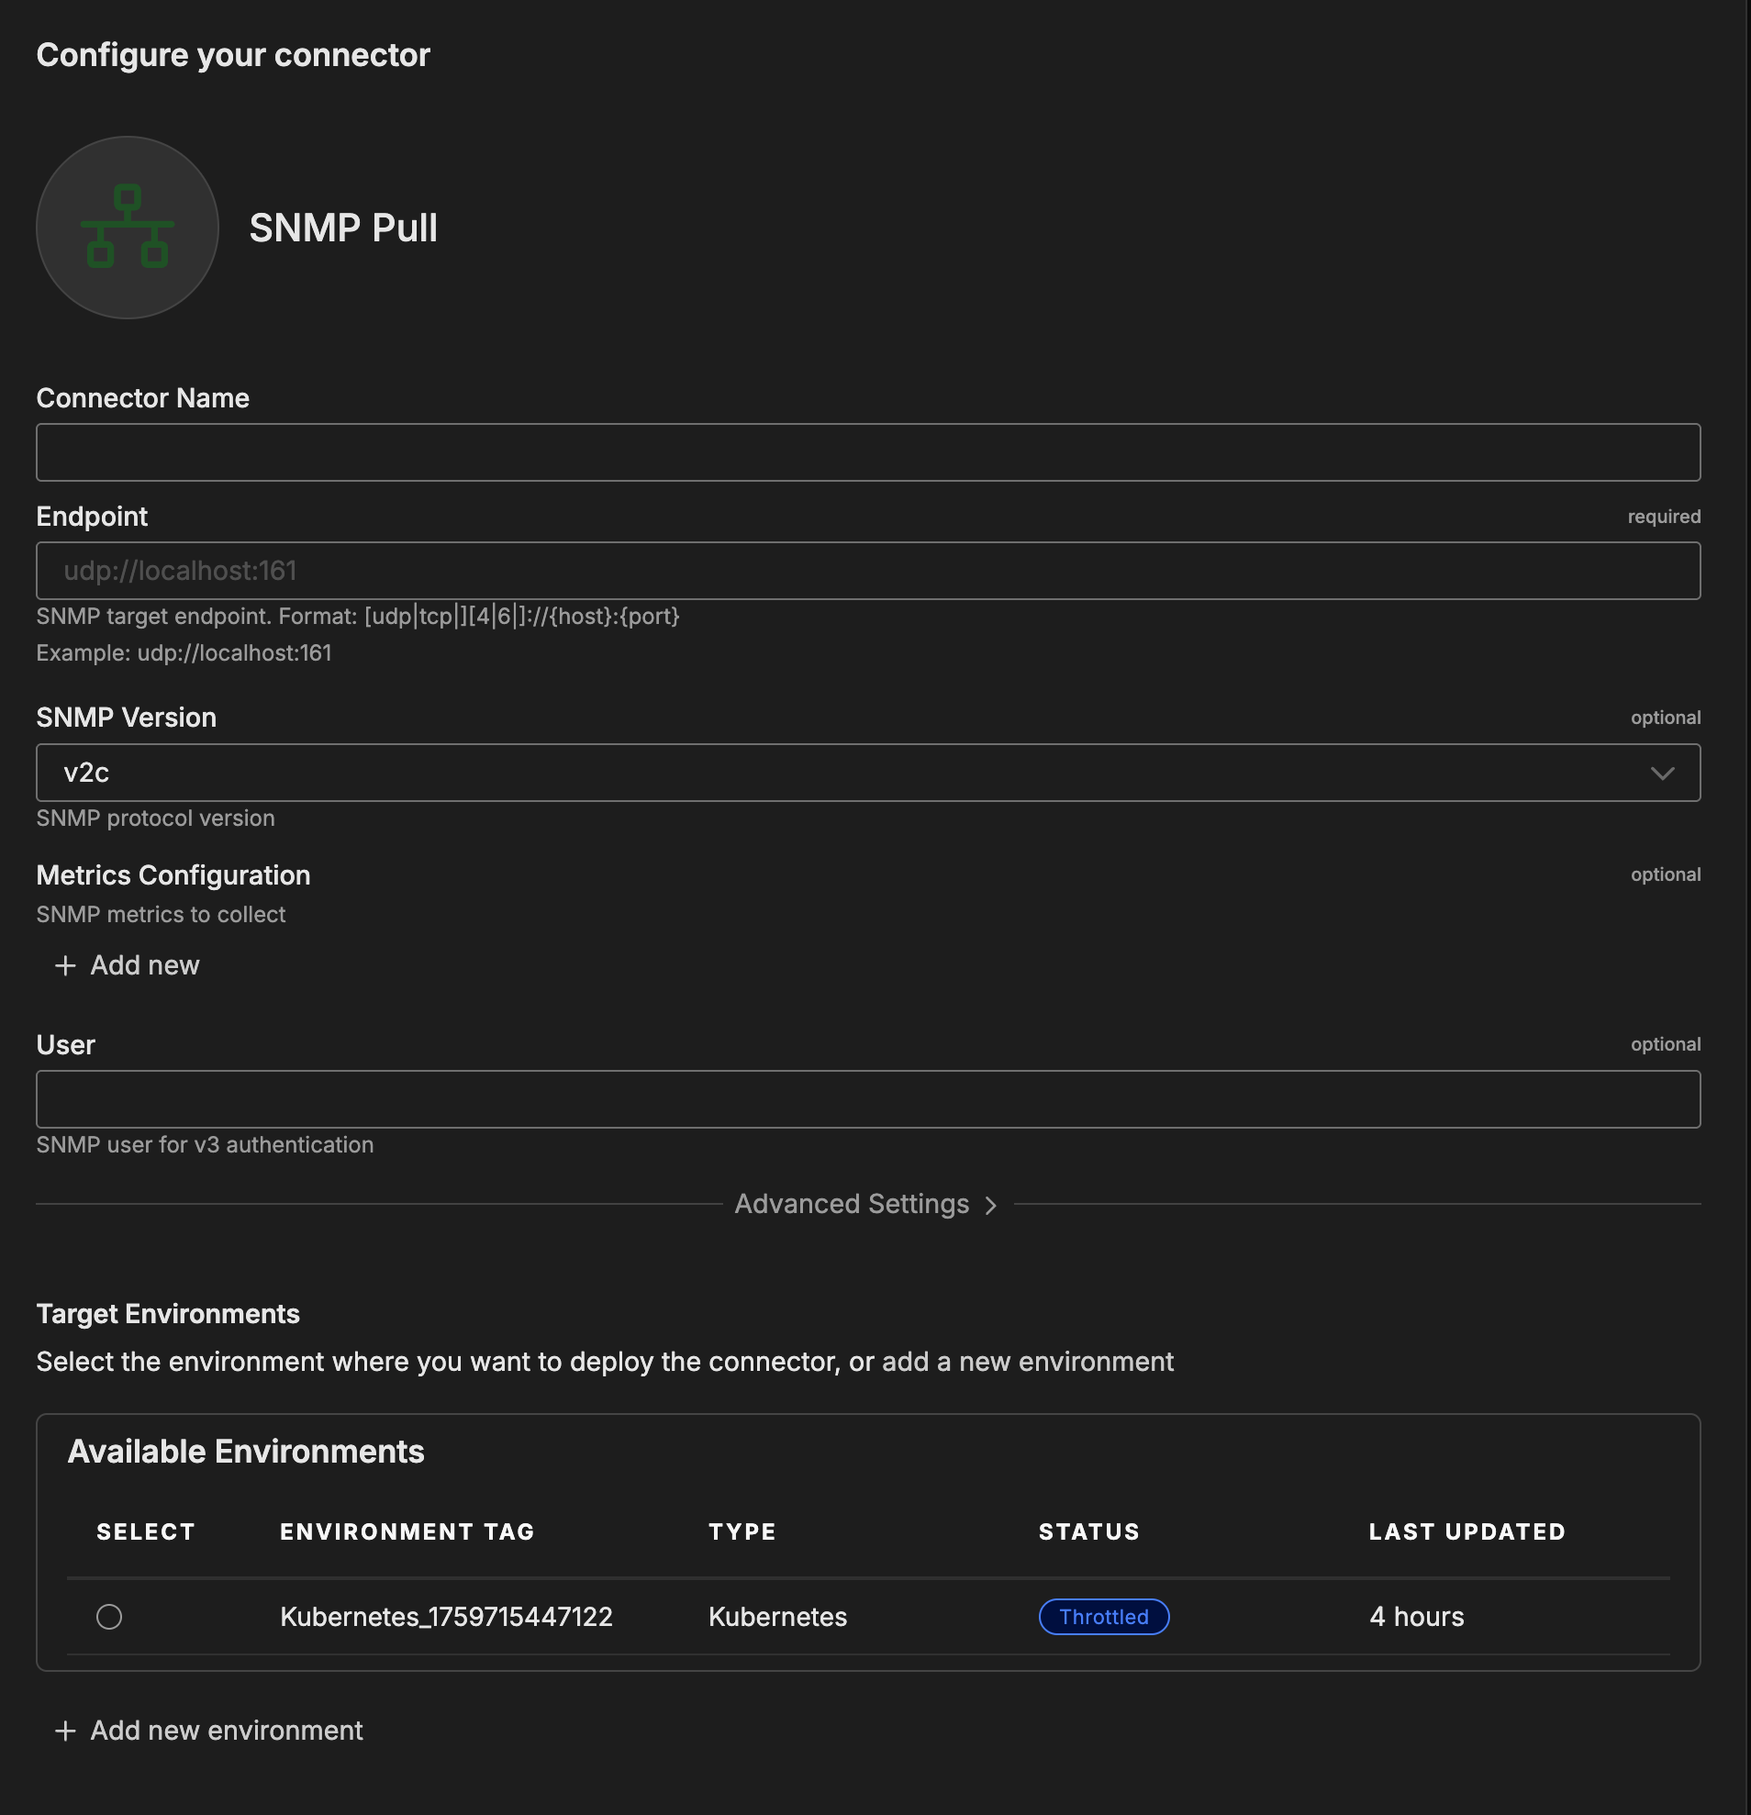This screenshot has height=1815, width=1751.
Task: Open the SNMP Version dropdown showing v2c
Action: (x=866, y=773)
